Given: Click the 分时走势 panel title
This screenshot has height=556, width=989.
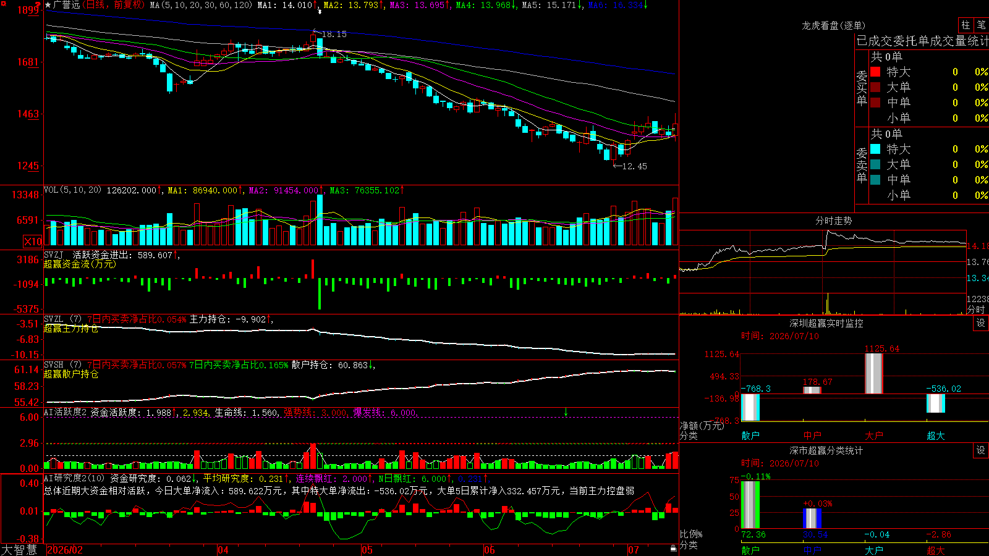Looking at the screenshot, I should (833, 221).
